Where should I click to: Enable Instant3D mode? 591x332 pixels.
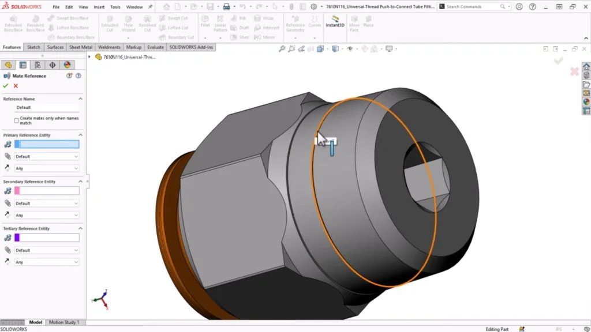335,23
